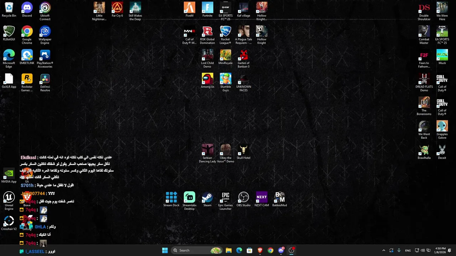
Task: Select the We Were Here icon
Action: coord(442,11)
